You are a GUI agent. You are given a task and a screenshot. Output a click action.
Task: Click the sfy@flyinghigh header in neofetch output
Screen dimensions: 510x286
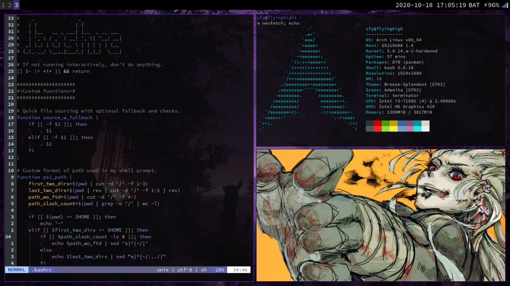pyautogui.click(x=384, y=29)
